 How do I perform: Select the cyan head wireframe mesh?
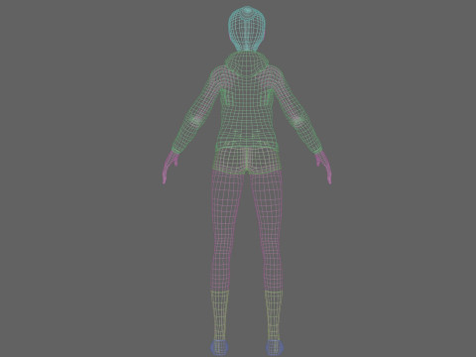point(247,29)
